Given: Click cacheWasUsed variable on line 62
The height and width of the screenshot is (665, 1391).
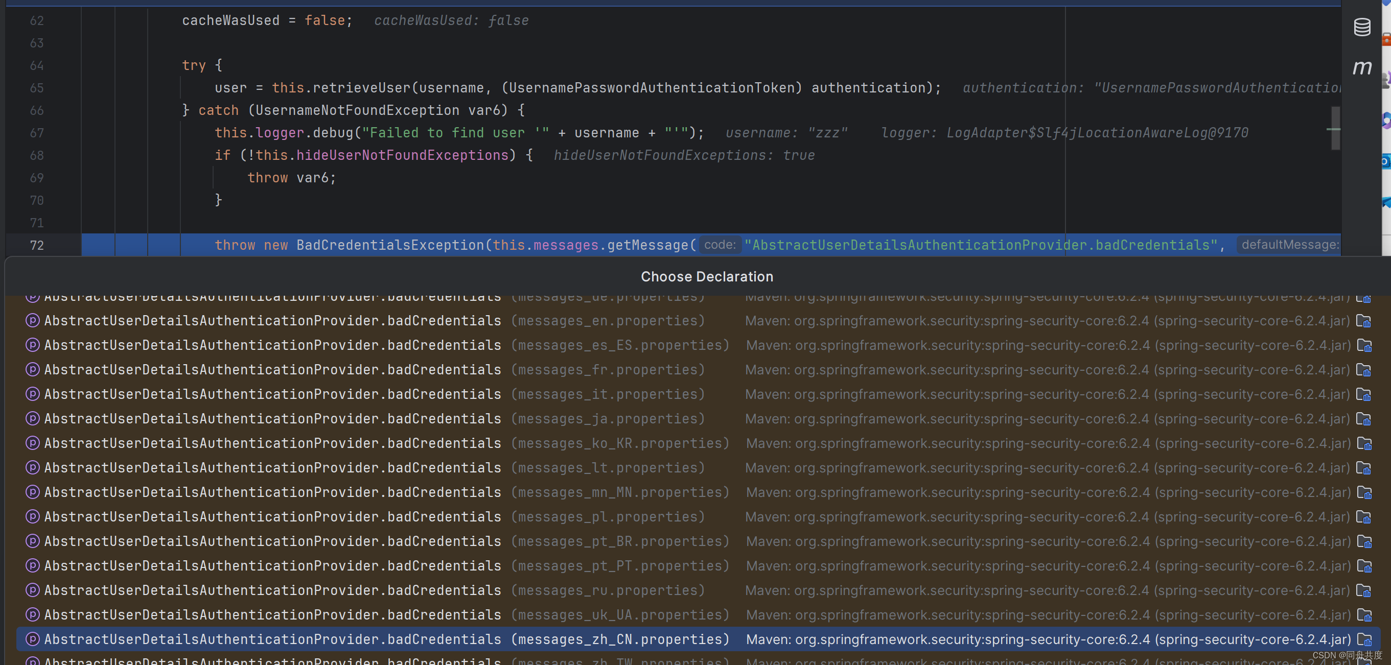Looking at the screenshot, I should pos(230,20).
